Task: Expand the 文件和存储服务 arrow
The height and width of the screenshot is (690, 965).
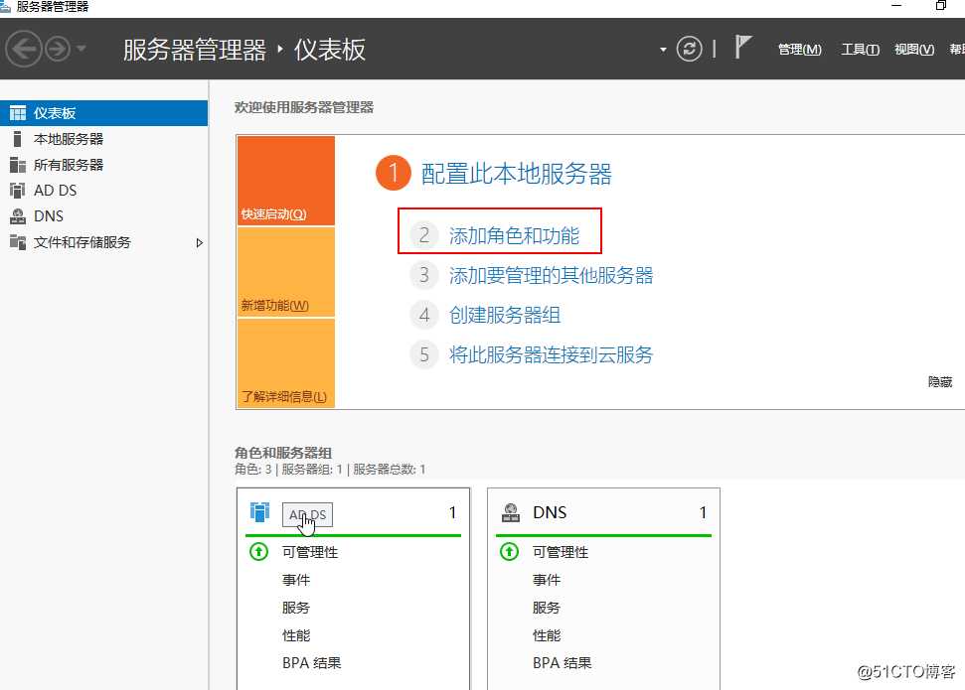Action: [x=199, y=243]
